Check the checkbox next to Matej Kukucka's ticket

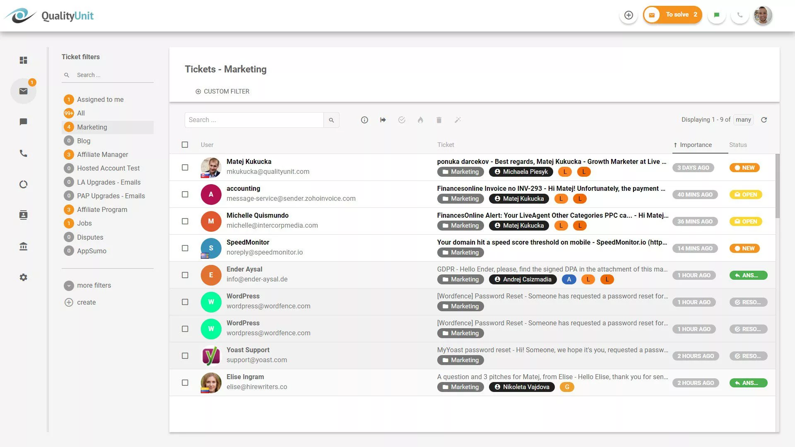pos(185,167)
